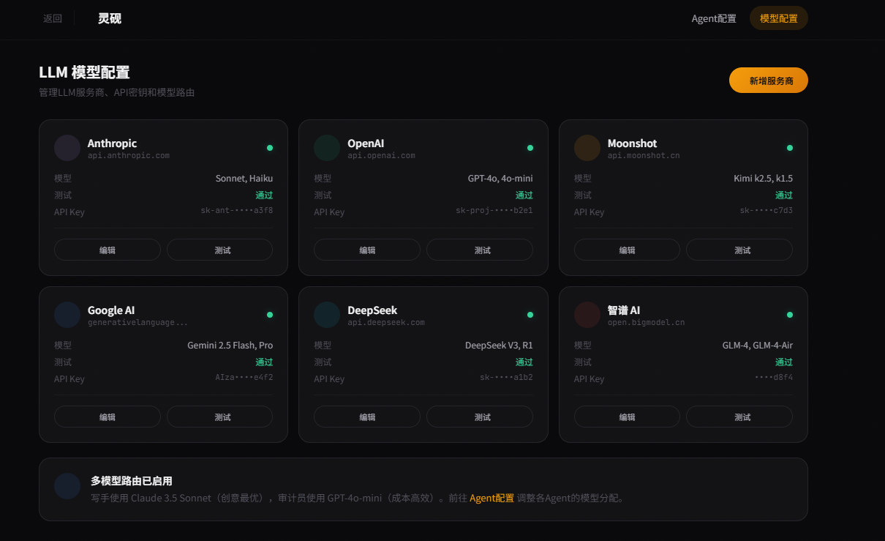Go back using the 返回 link
Viewport: 885px width, 541px height.
coord(53,18)
